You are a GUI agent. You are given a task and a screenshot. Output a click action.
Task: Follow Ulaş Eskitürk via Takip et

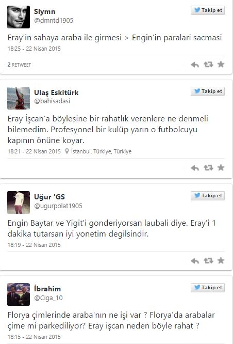(208, 91)
